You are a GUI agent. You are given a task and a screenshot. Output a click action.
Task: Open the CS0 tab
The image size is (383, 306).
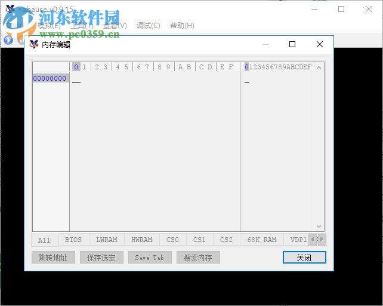click(x=172, y=240)
